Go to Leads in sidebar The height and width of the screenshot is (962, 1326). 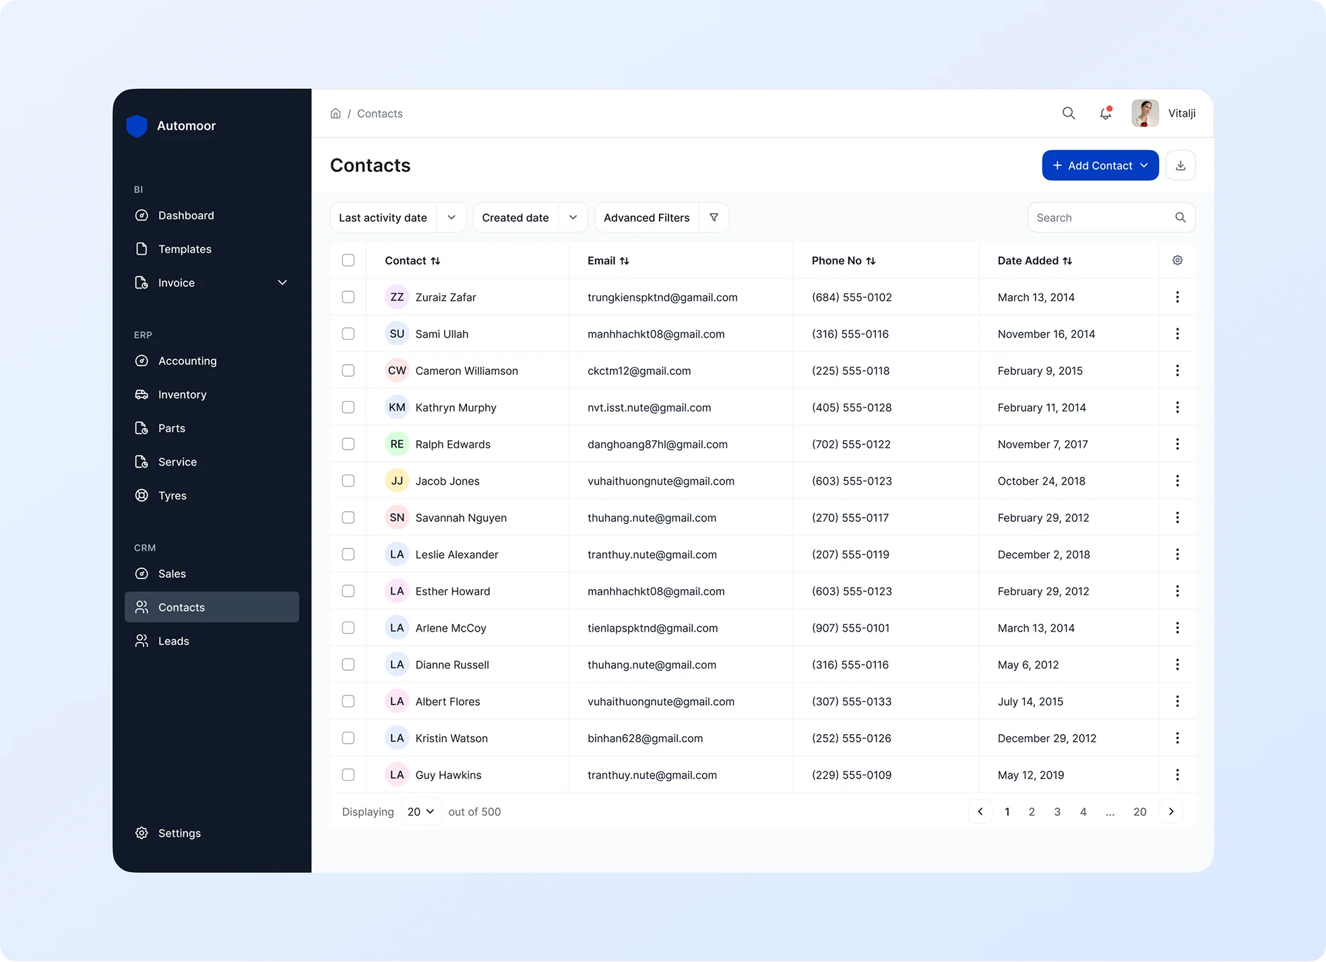click(173, 641)
